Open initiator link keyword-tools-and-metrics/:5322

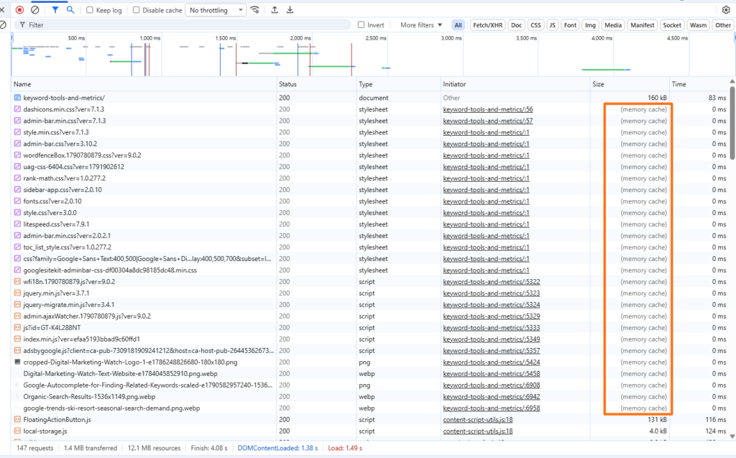pos(492,282)
